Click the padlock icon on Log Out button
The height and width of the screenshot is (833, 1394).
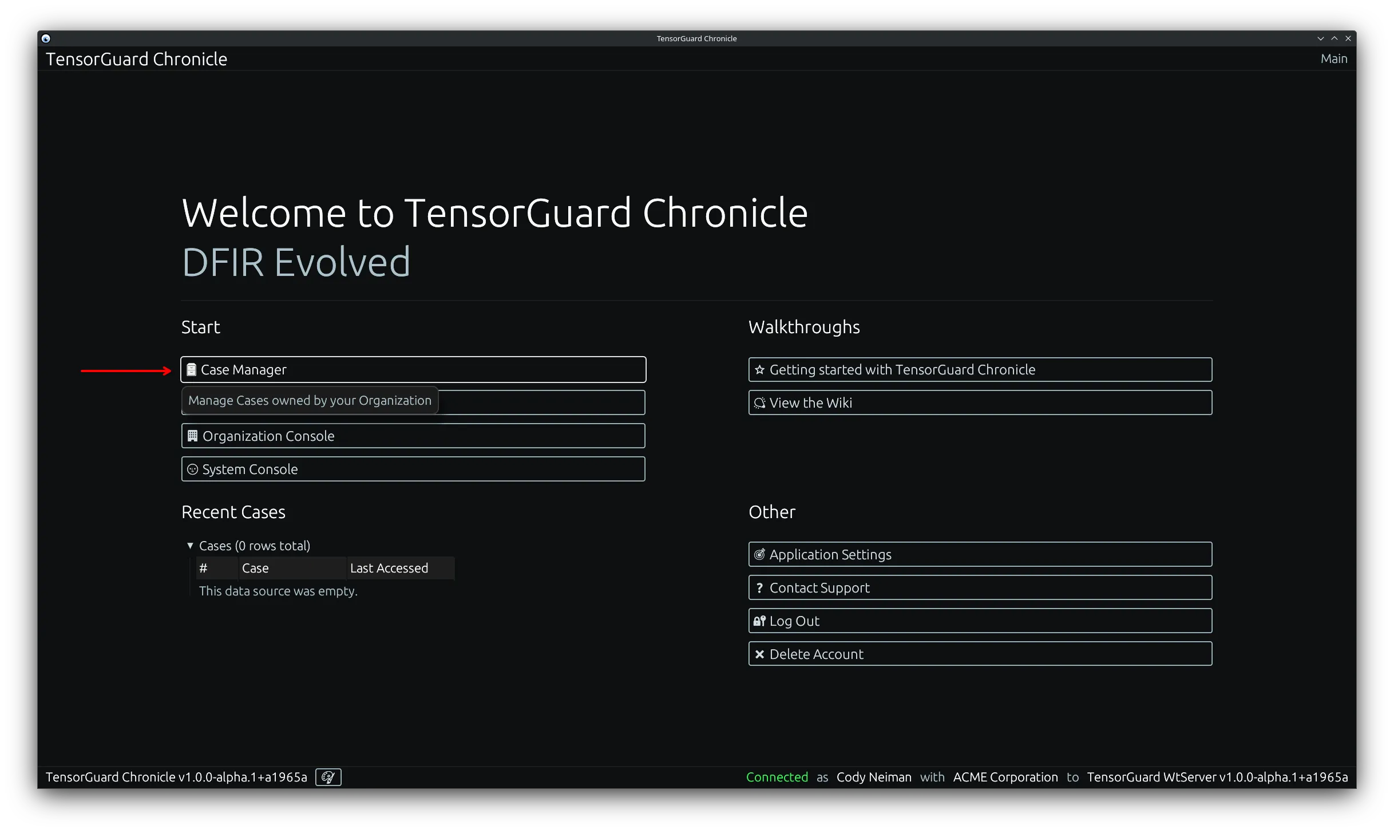pos(759,621)
